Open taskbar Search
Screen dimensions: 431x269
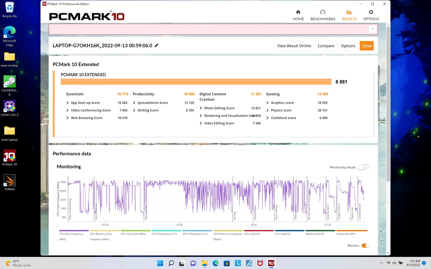171,263
